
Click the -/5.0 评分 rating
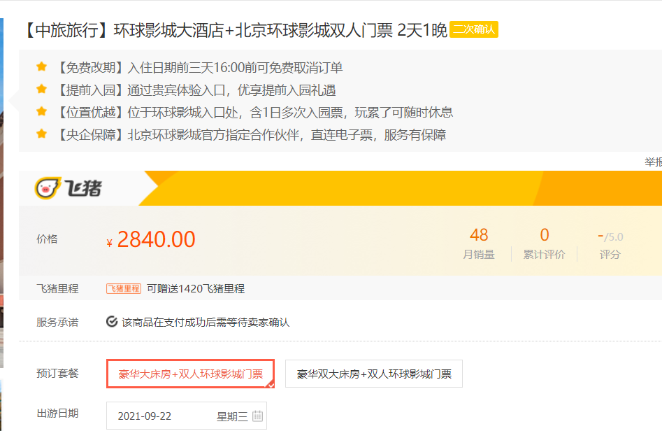click(610, 243)
